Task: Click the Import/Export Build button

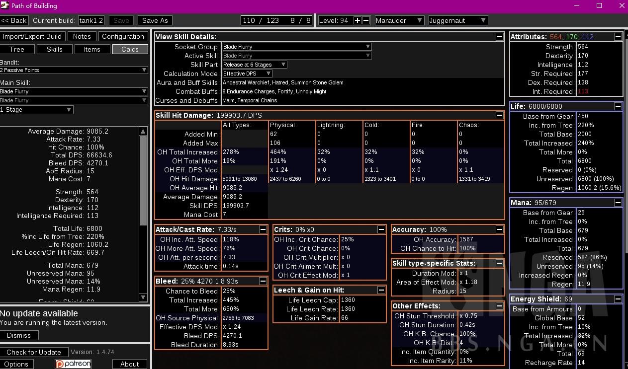Action: pos(32,36)
